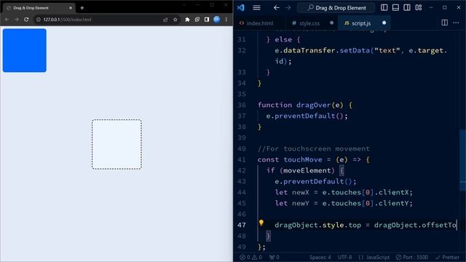Change file encoding UTF-8

(x=344, y=257)
